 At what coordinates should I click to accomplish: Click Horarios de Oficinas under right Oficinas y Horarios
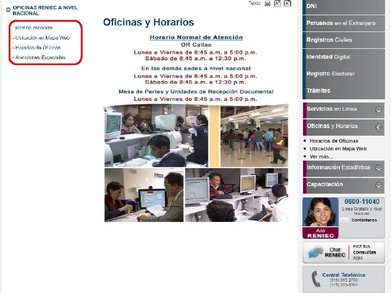tap(334, 141)
